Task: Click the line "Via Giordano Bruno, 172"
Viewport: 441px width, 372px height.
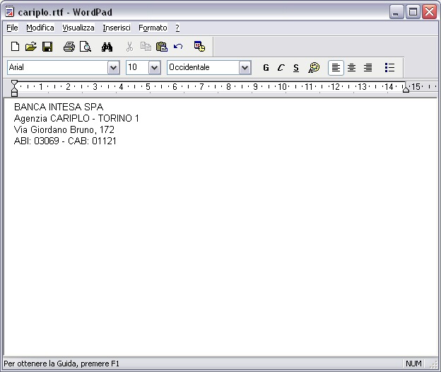Action: 64,129
